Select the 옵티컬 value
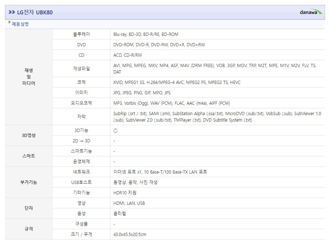Viewport: 330px width, 241px height. point(120,213)
